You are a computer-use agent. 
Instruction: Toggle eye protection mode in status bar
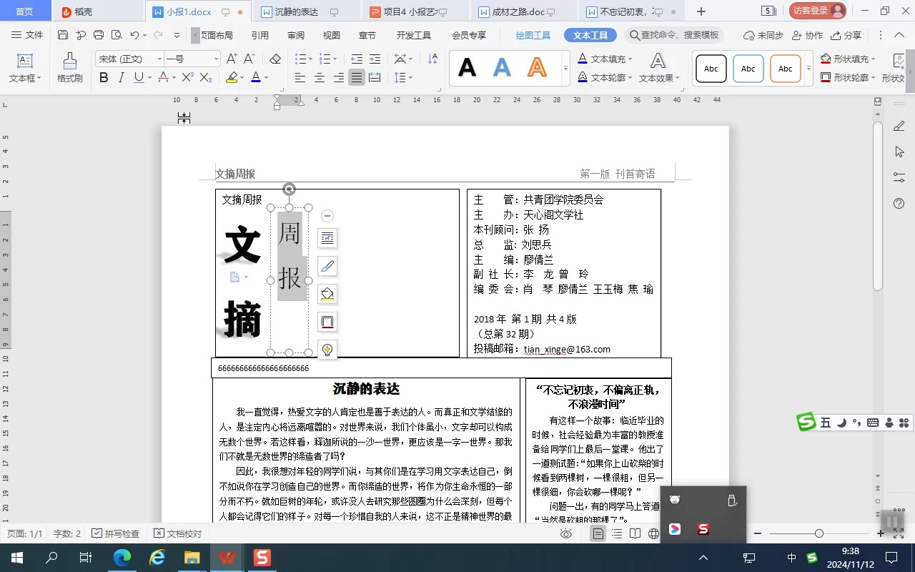click(x=566, y=533)
